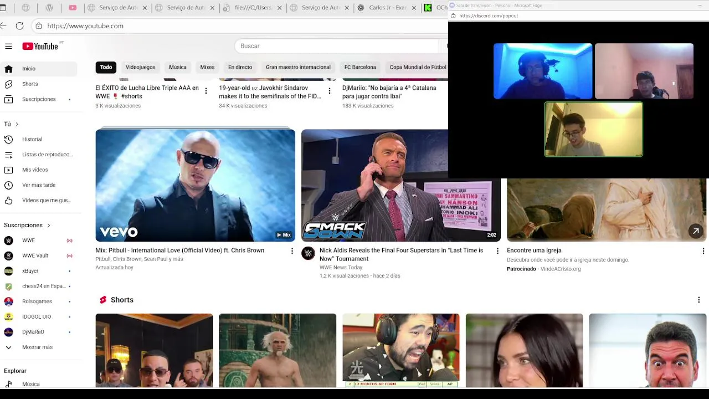Click WWE News Today channel avatar
709x399 pixels.
click(308, 253)
